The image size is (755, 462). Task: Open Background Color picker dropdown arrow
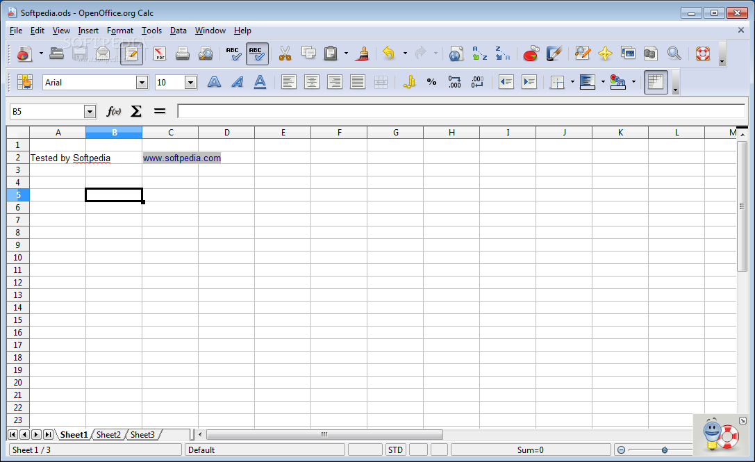[x=604, y=82]
